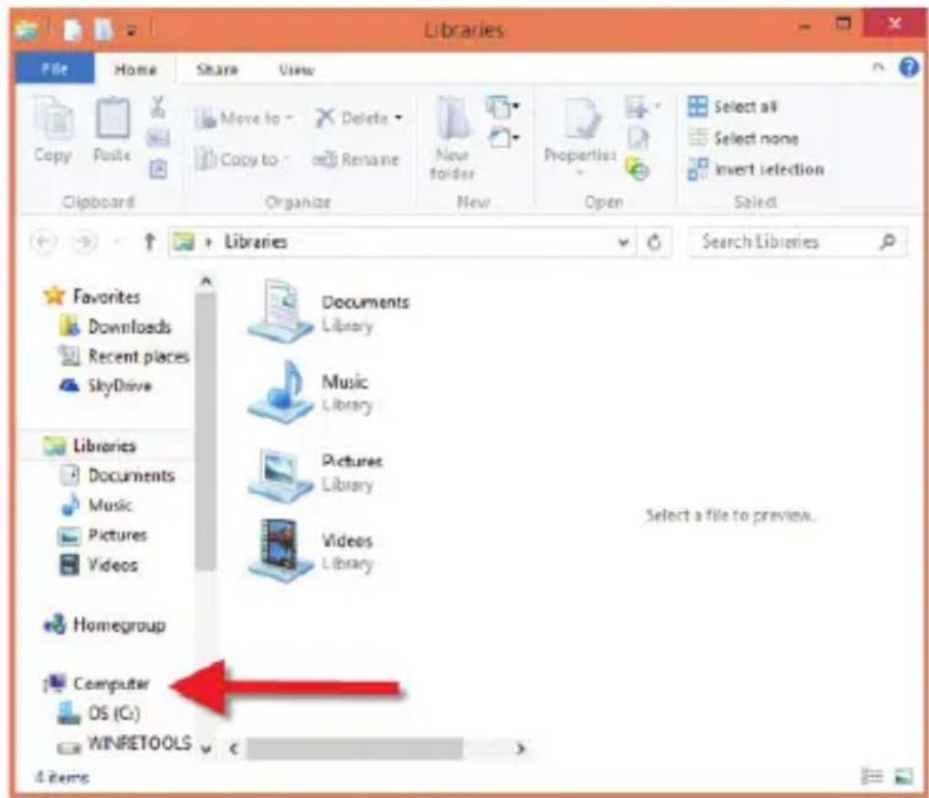This screenshot has height=798, width=929.
Task: Click the search magnifier icon
Action: (887, 241)
